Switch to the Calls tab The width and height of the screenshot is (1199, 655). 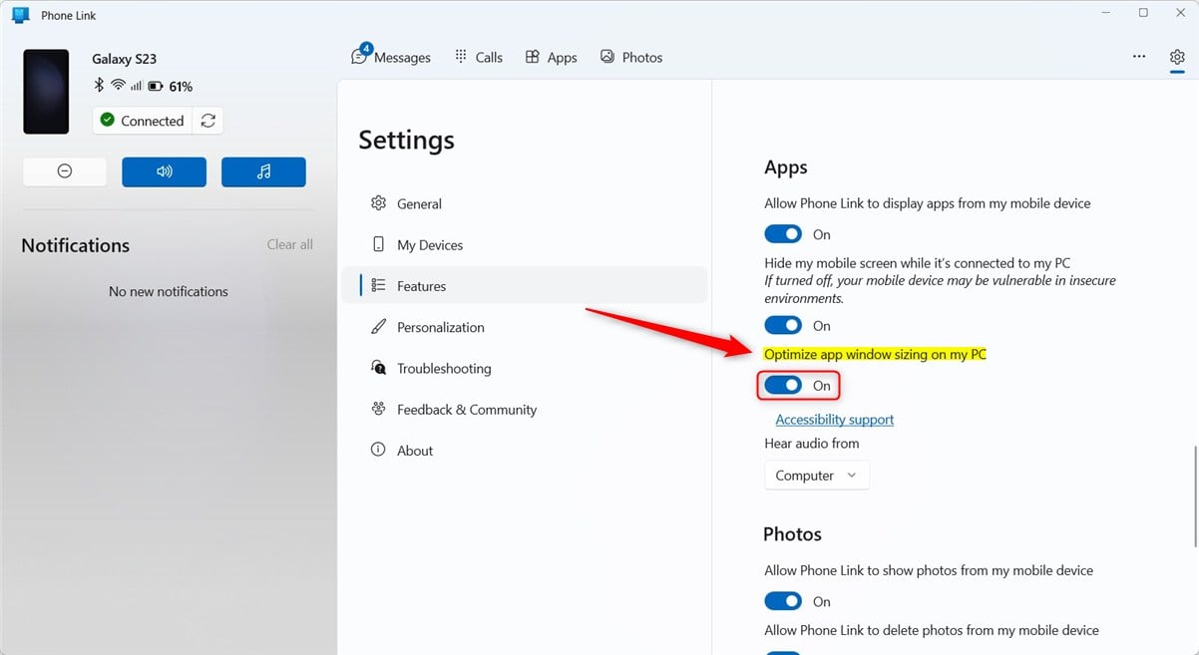tap(479, 58)
